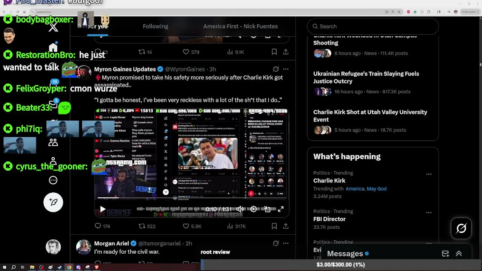Open video settings gear icon

(x=254, y=209)
